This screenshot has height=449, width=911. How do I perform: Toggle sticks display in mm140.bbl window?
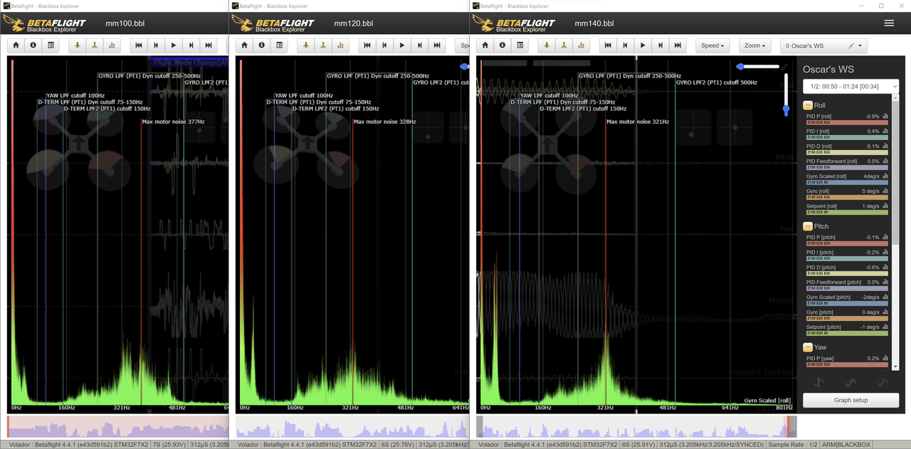tap(564, 45)
